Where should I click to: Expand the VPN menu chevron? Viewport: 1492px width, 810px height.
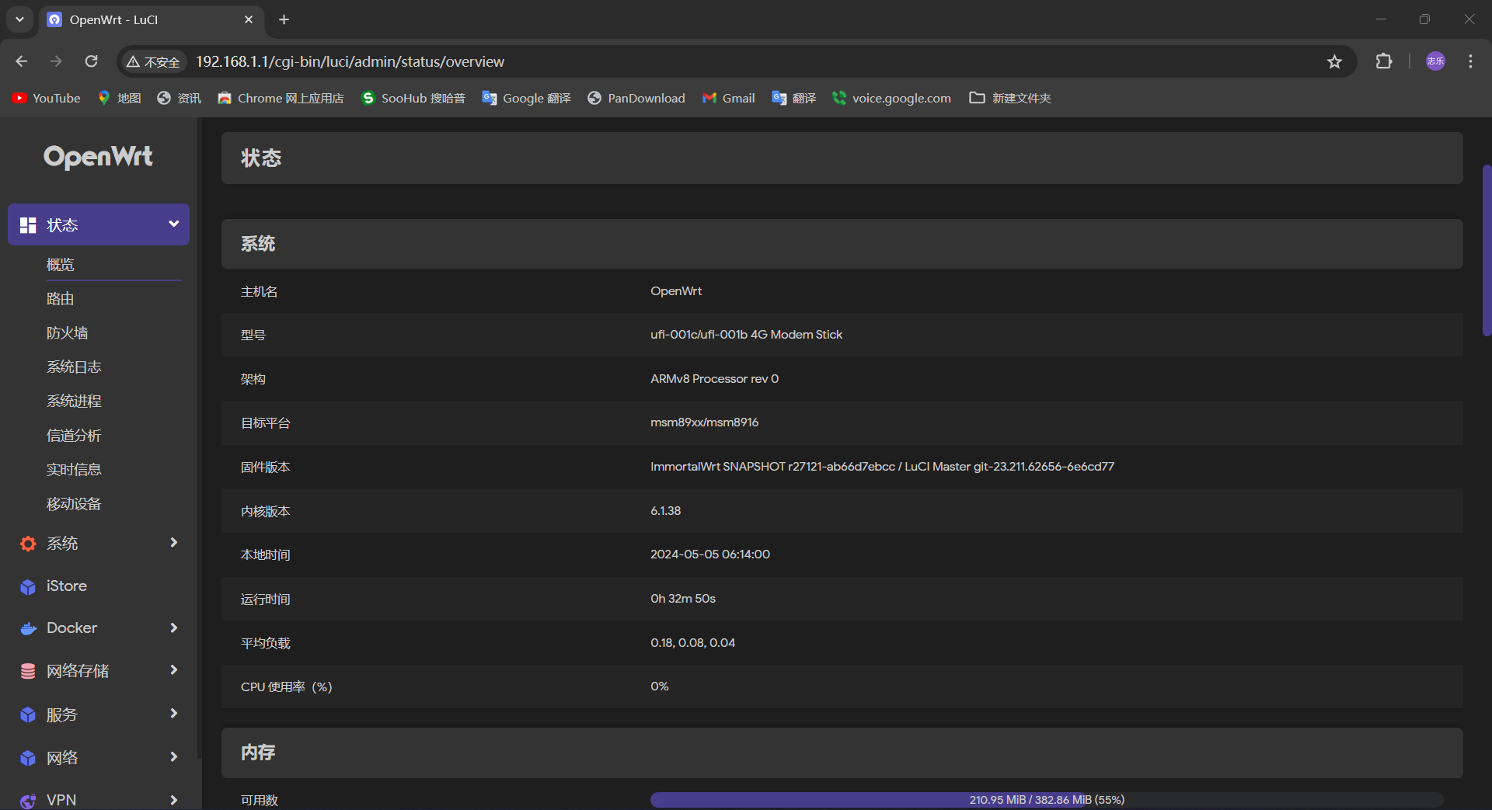click(x=173, y=799)
